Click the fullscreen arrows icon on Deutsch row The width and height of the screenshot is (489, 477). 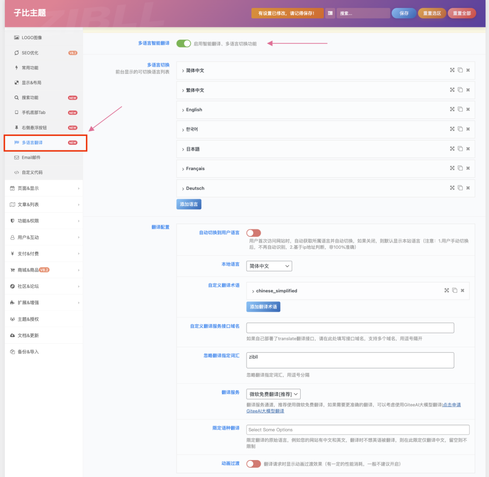click(x=452, y=188)
